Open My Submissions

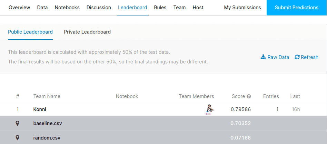[242, 8]
